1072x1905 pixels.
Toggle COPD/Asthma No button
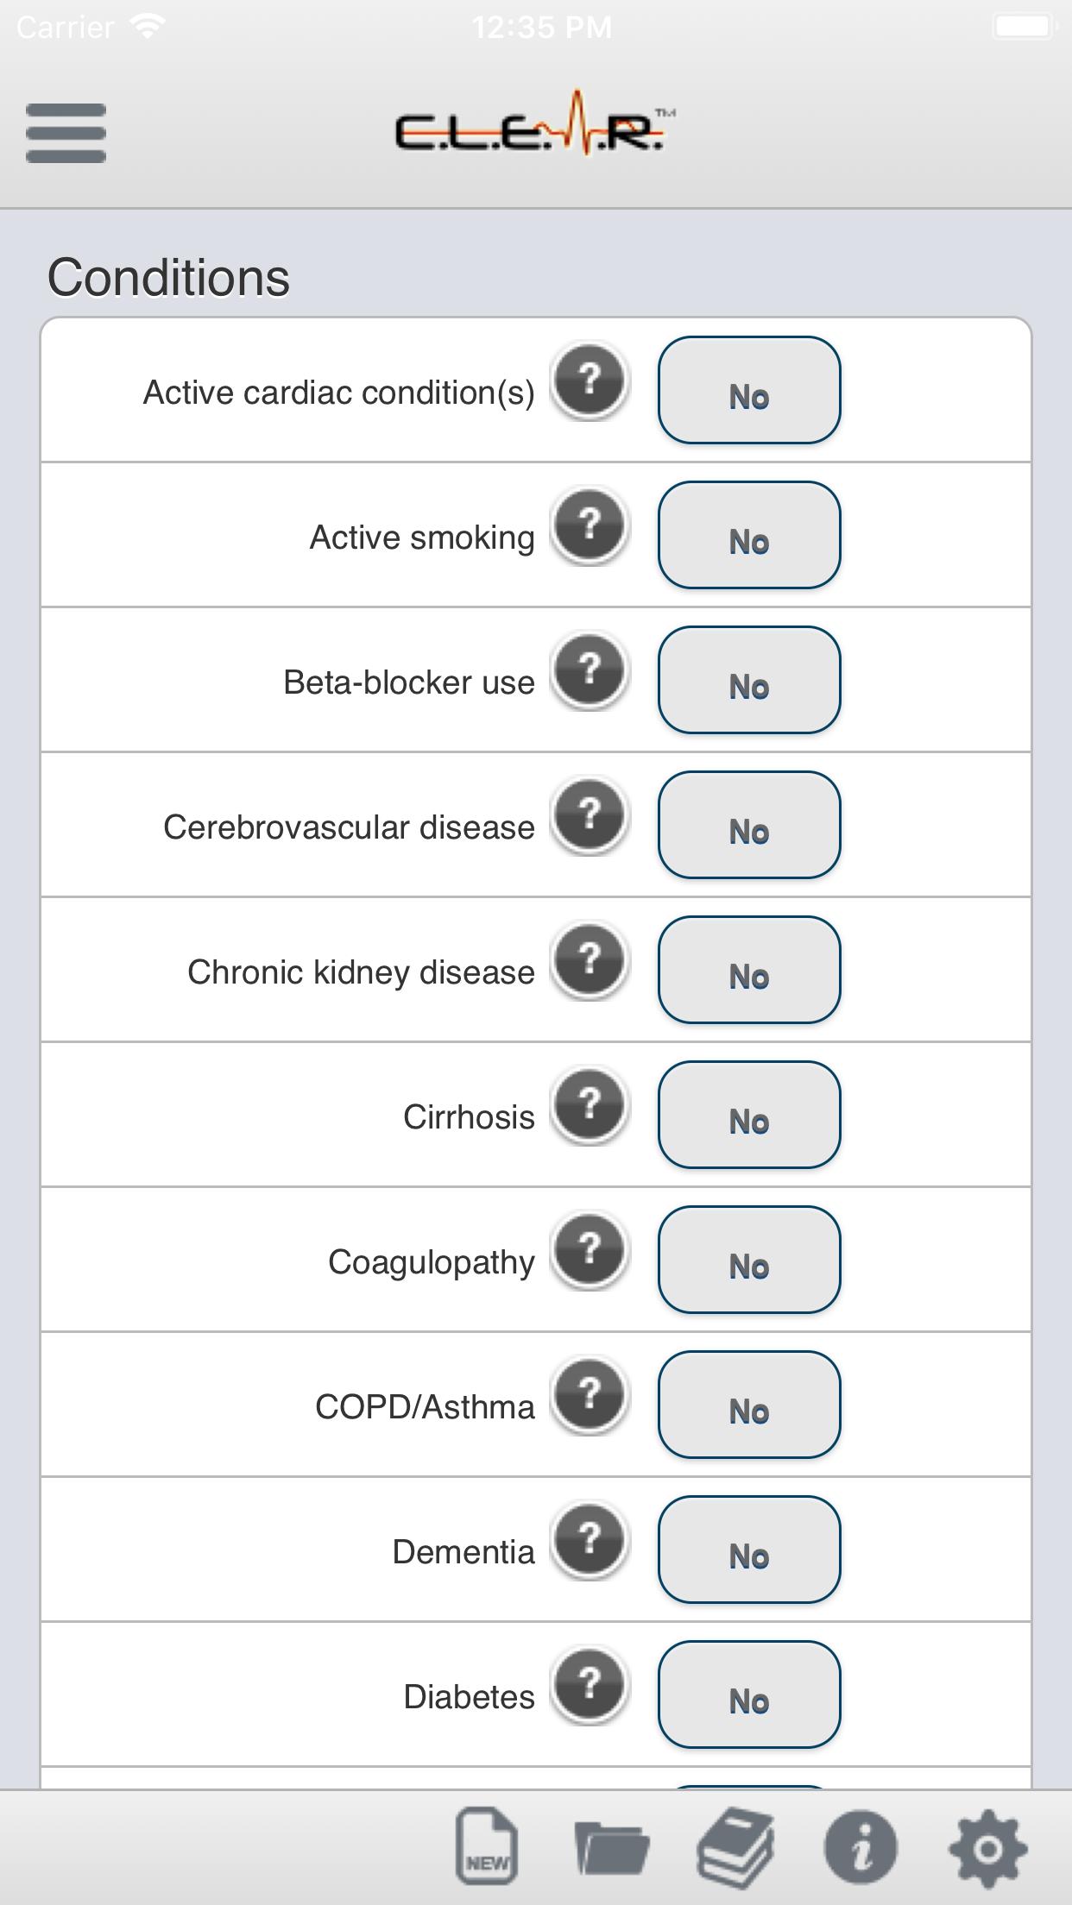(x=749, y=1405)
